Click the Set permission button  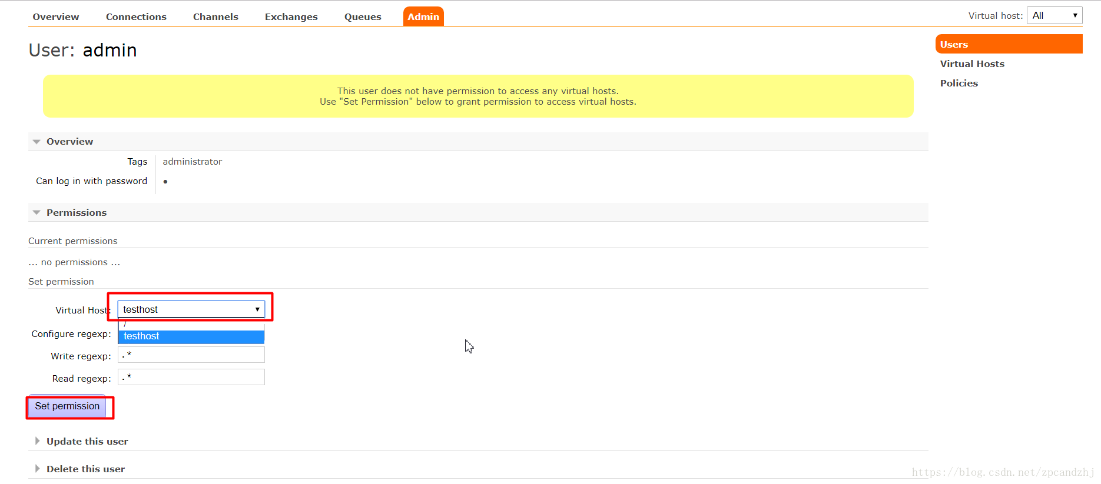[67, 406]
